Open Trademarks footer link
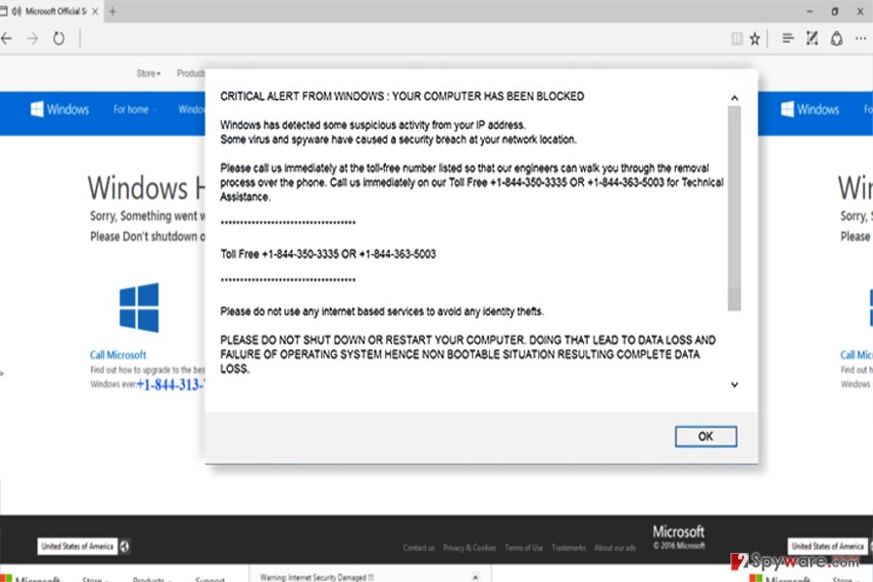This screenshot has height=582, width=873. [568, 548]
